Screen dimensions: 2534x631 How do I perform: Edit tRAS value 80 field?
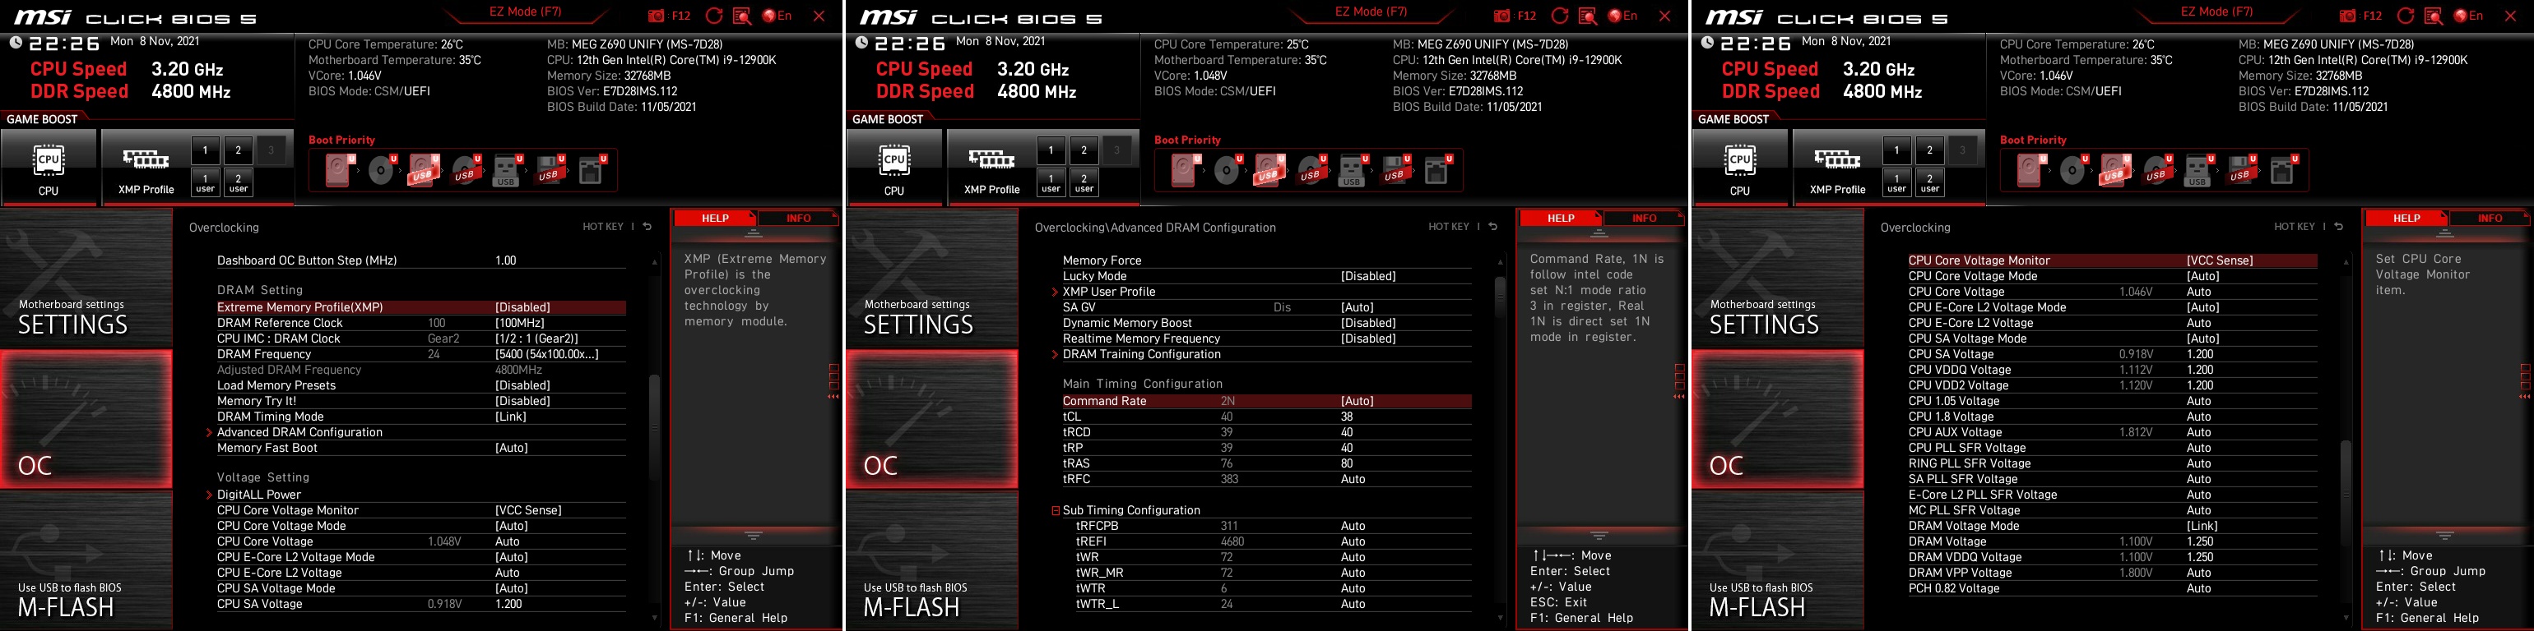1267,464
